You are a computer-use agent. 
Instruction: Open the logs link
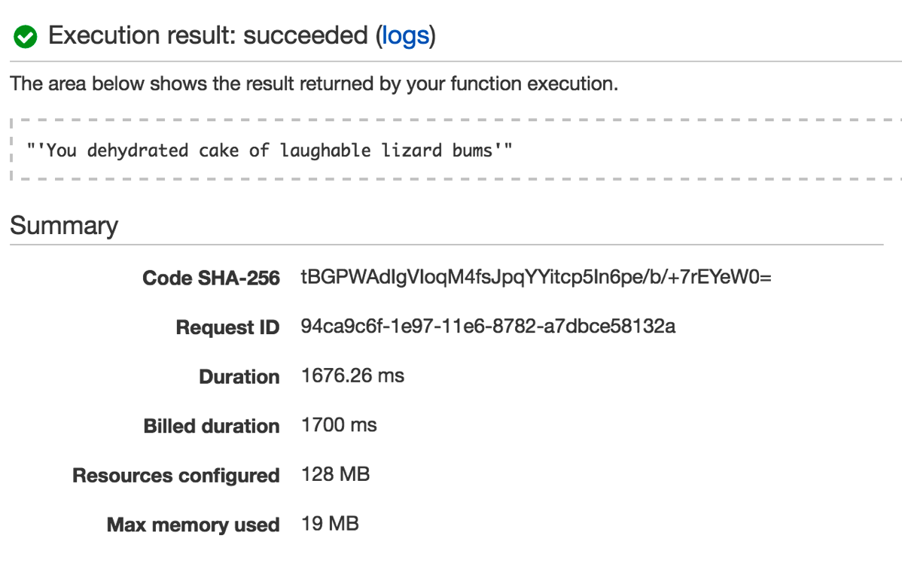[x=405, y=35]
